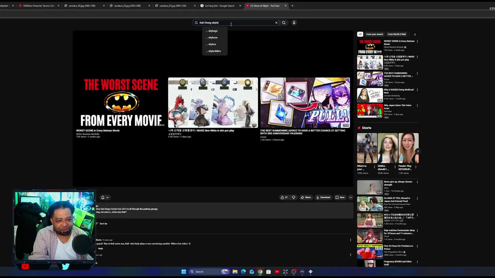Close the candace_03.jpg tab

coord(104,6)
